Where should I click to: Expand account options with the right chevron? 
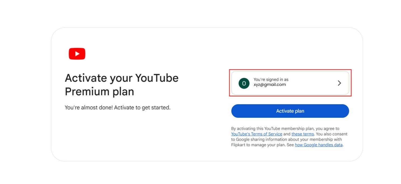coord(339,83)
